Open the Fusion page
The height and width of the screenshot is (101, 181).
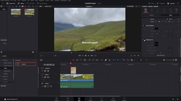[x=90, y=99]
